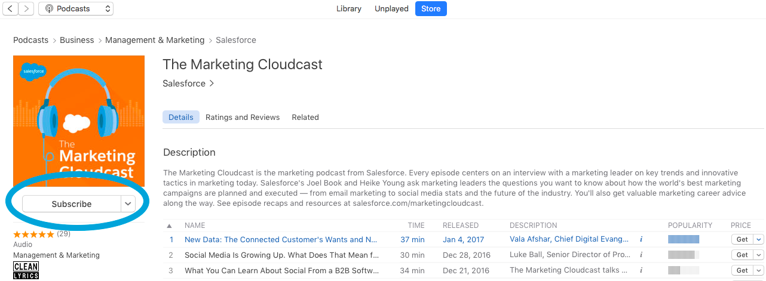Click the '37 min' episode duration
Viewport: 766px width, 281px height.
tap(412, 239)
